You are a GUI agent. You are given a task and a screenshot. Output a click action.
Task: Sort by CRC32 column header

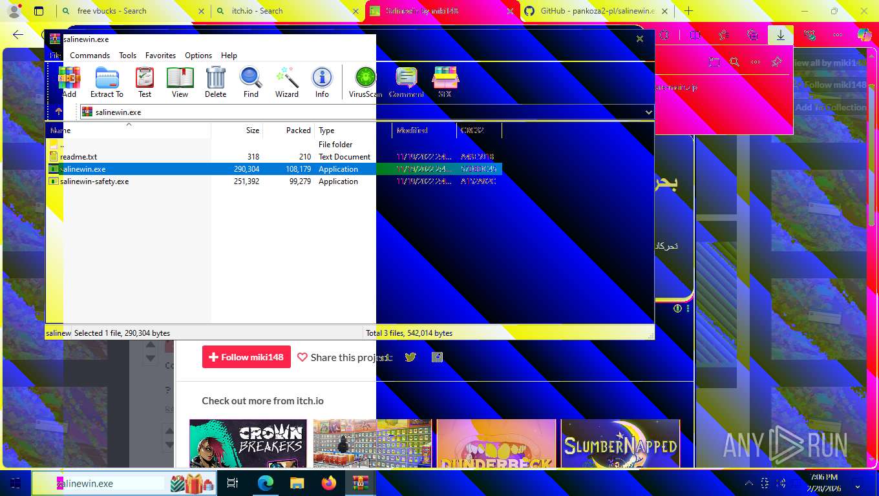pyautogui.click(x=479, y=130)
